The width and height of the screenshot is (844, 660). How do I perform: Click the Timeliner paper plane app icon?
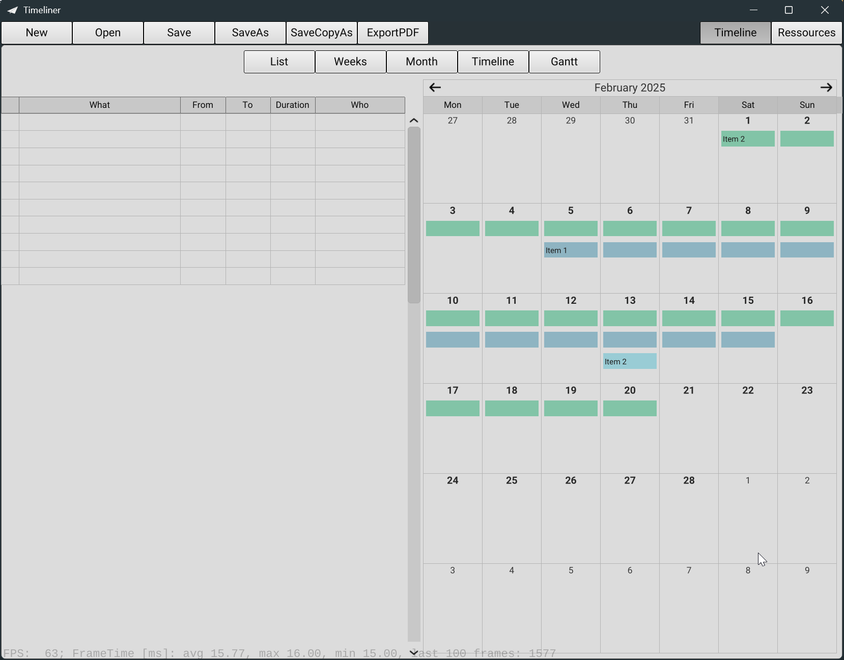[x=12, y=10]
